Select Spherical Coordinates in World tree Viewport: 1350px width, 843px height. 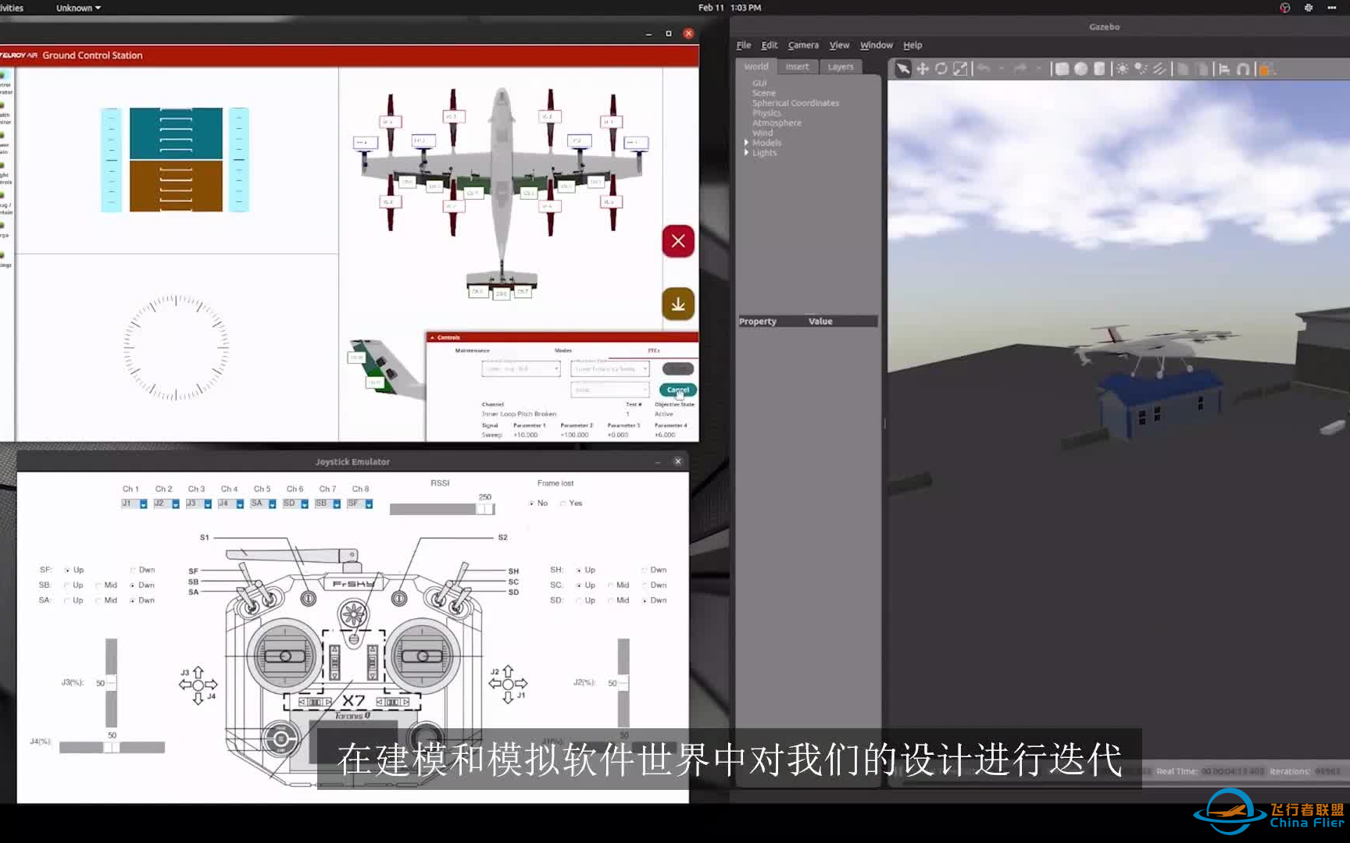[x=795, y=103]
